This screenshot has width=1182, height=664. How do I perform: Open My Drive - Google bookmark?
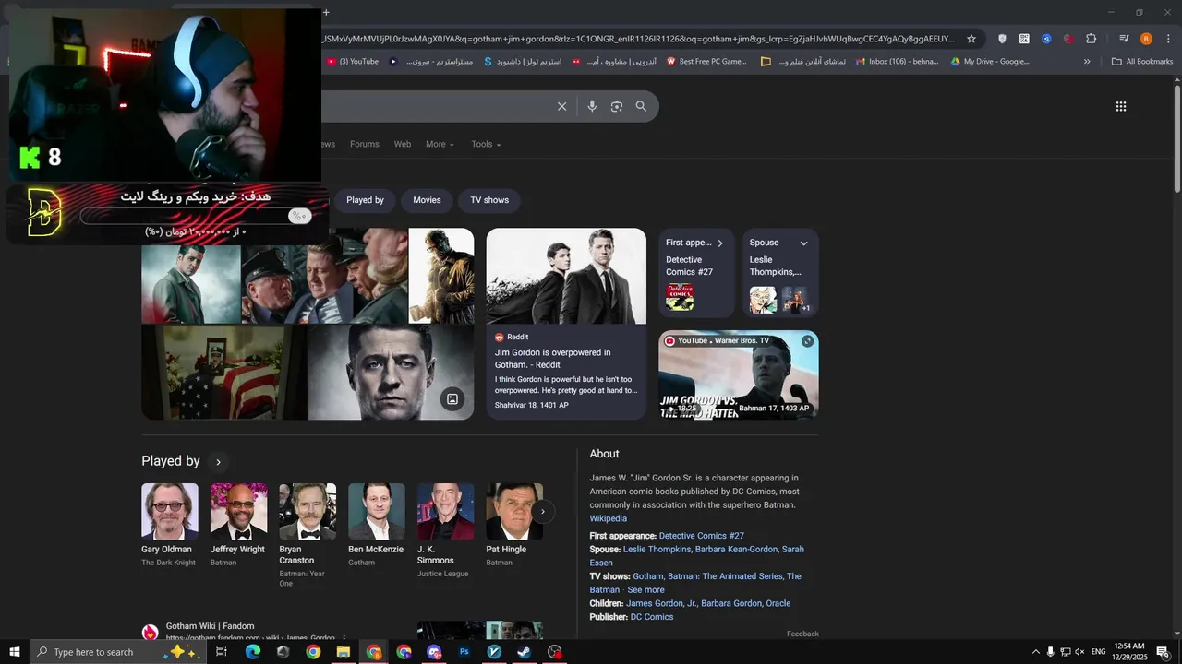click(990, 62)
